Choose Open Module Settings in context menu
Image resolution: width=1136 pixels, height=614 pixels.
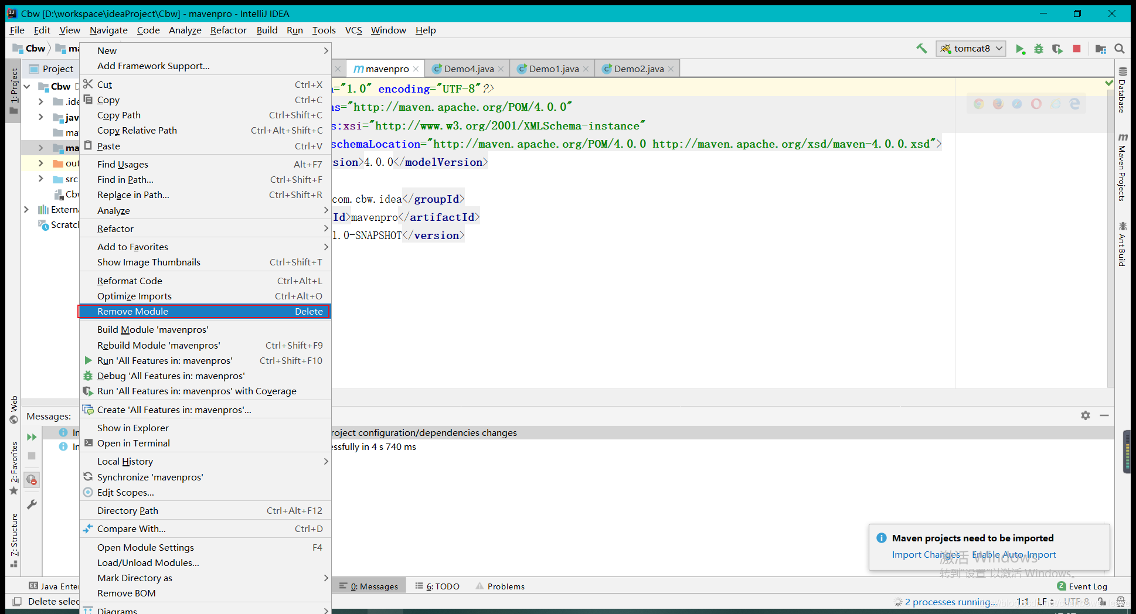tap(205, 548)
